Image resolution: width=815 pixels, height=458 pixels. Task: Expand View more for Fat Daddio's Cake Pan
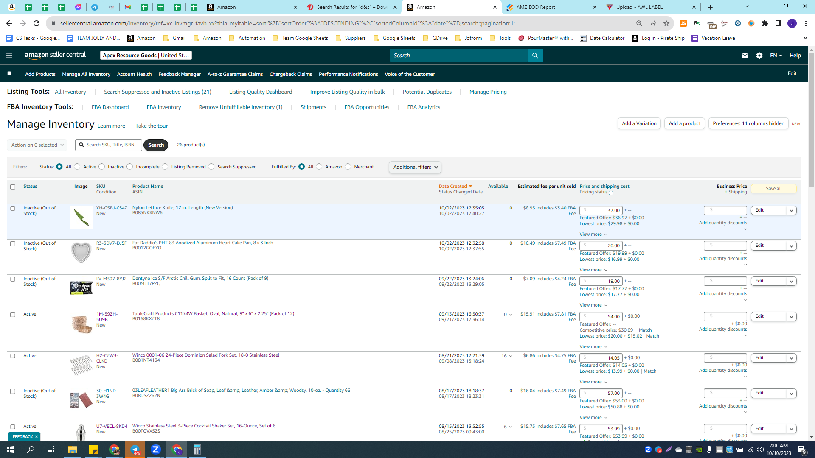(x=593, y=270)
